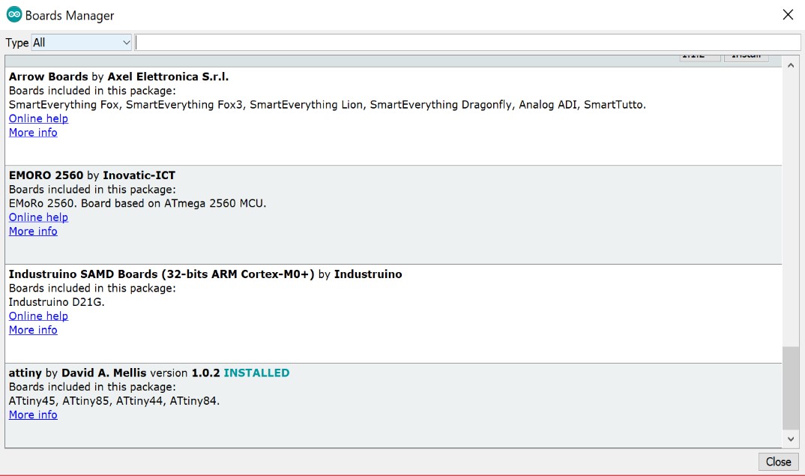Open Online help for Arrow Boards
This screenshot has height=476, width=805.
[38, 118]
